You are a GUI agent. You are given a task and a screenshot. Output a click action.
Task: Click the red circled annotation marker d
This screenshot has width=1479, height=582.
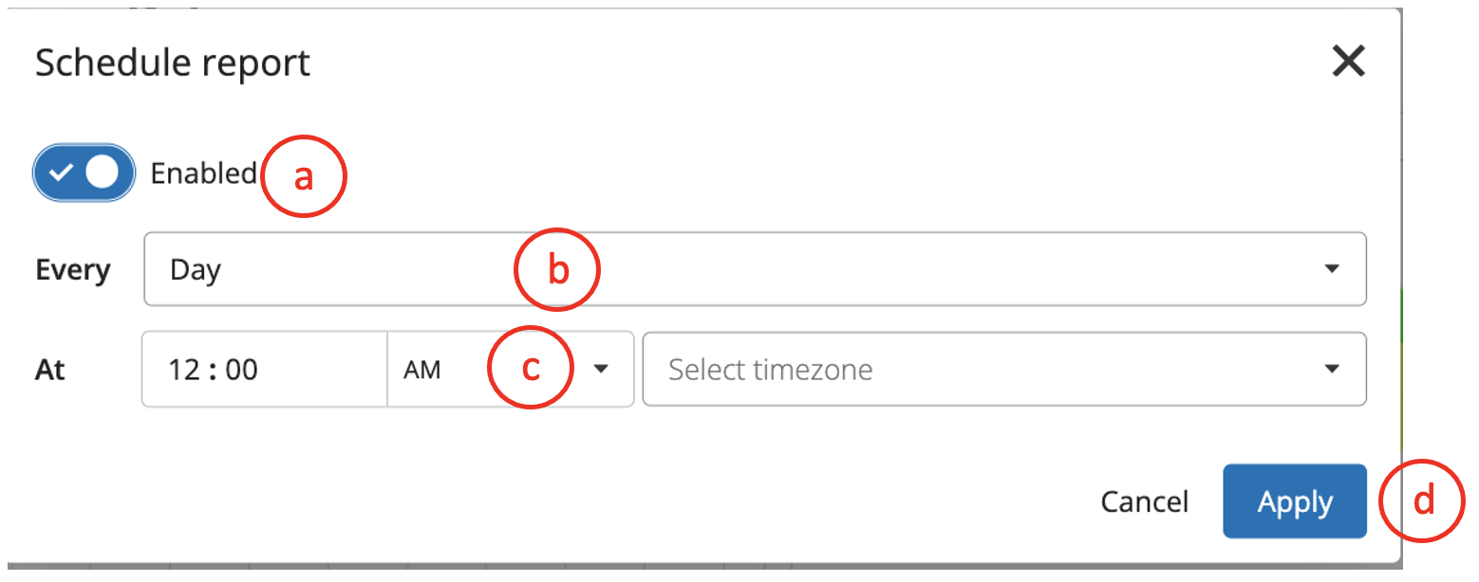tap(1422, 501)
